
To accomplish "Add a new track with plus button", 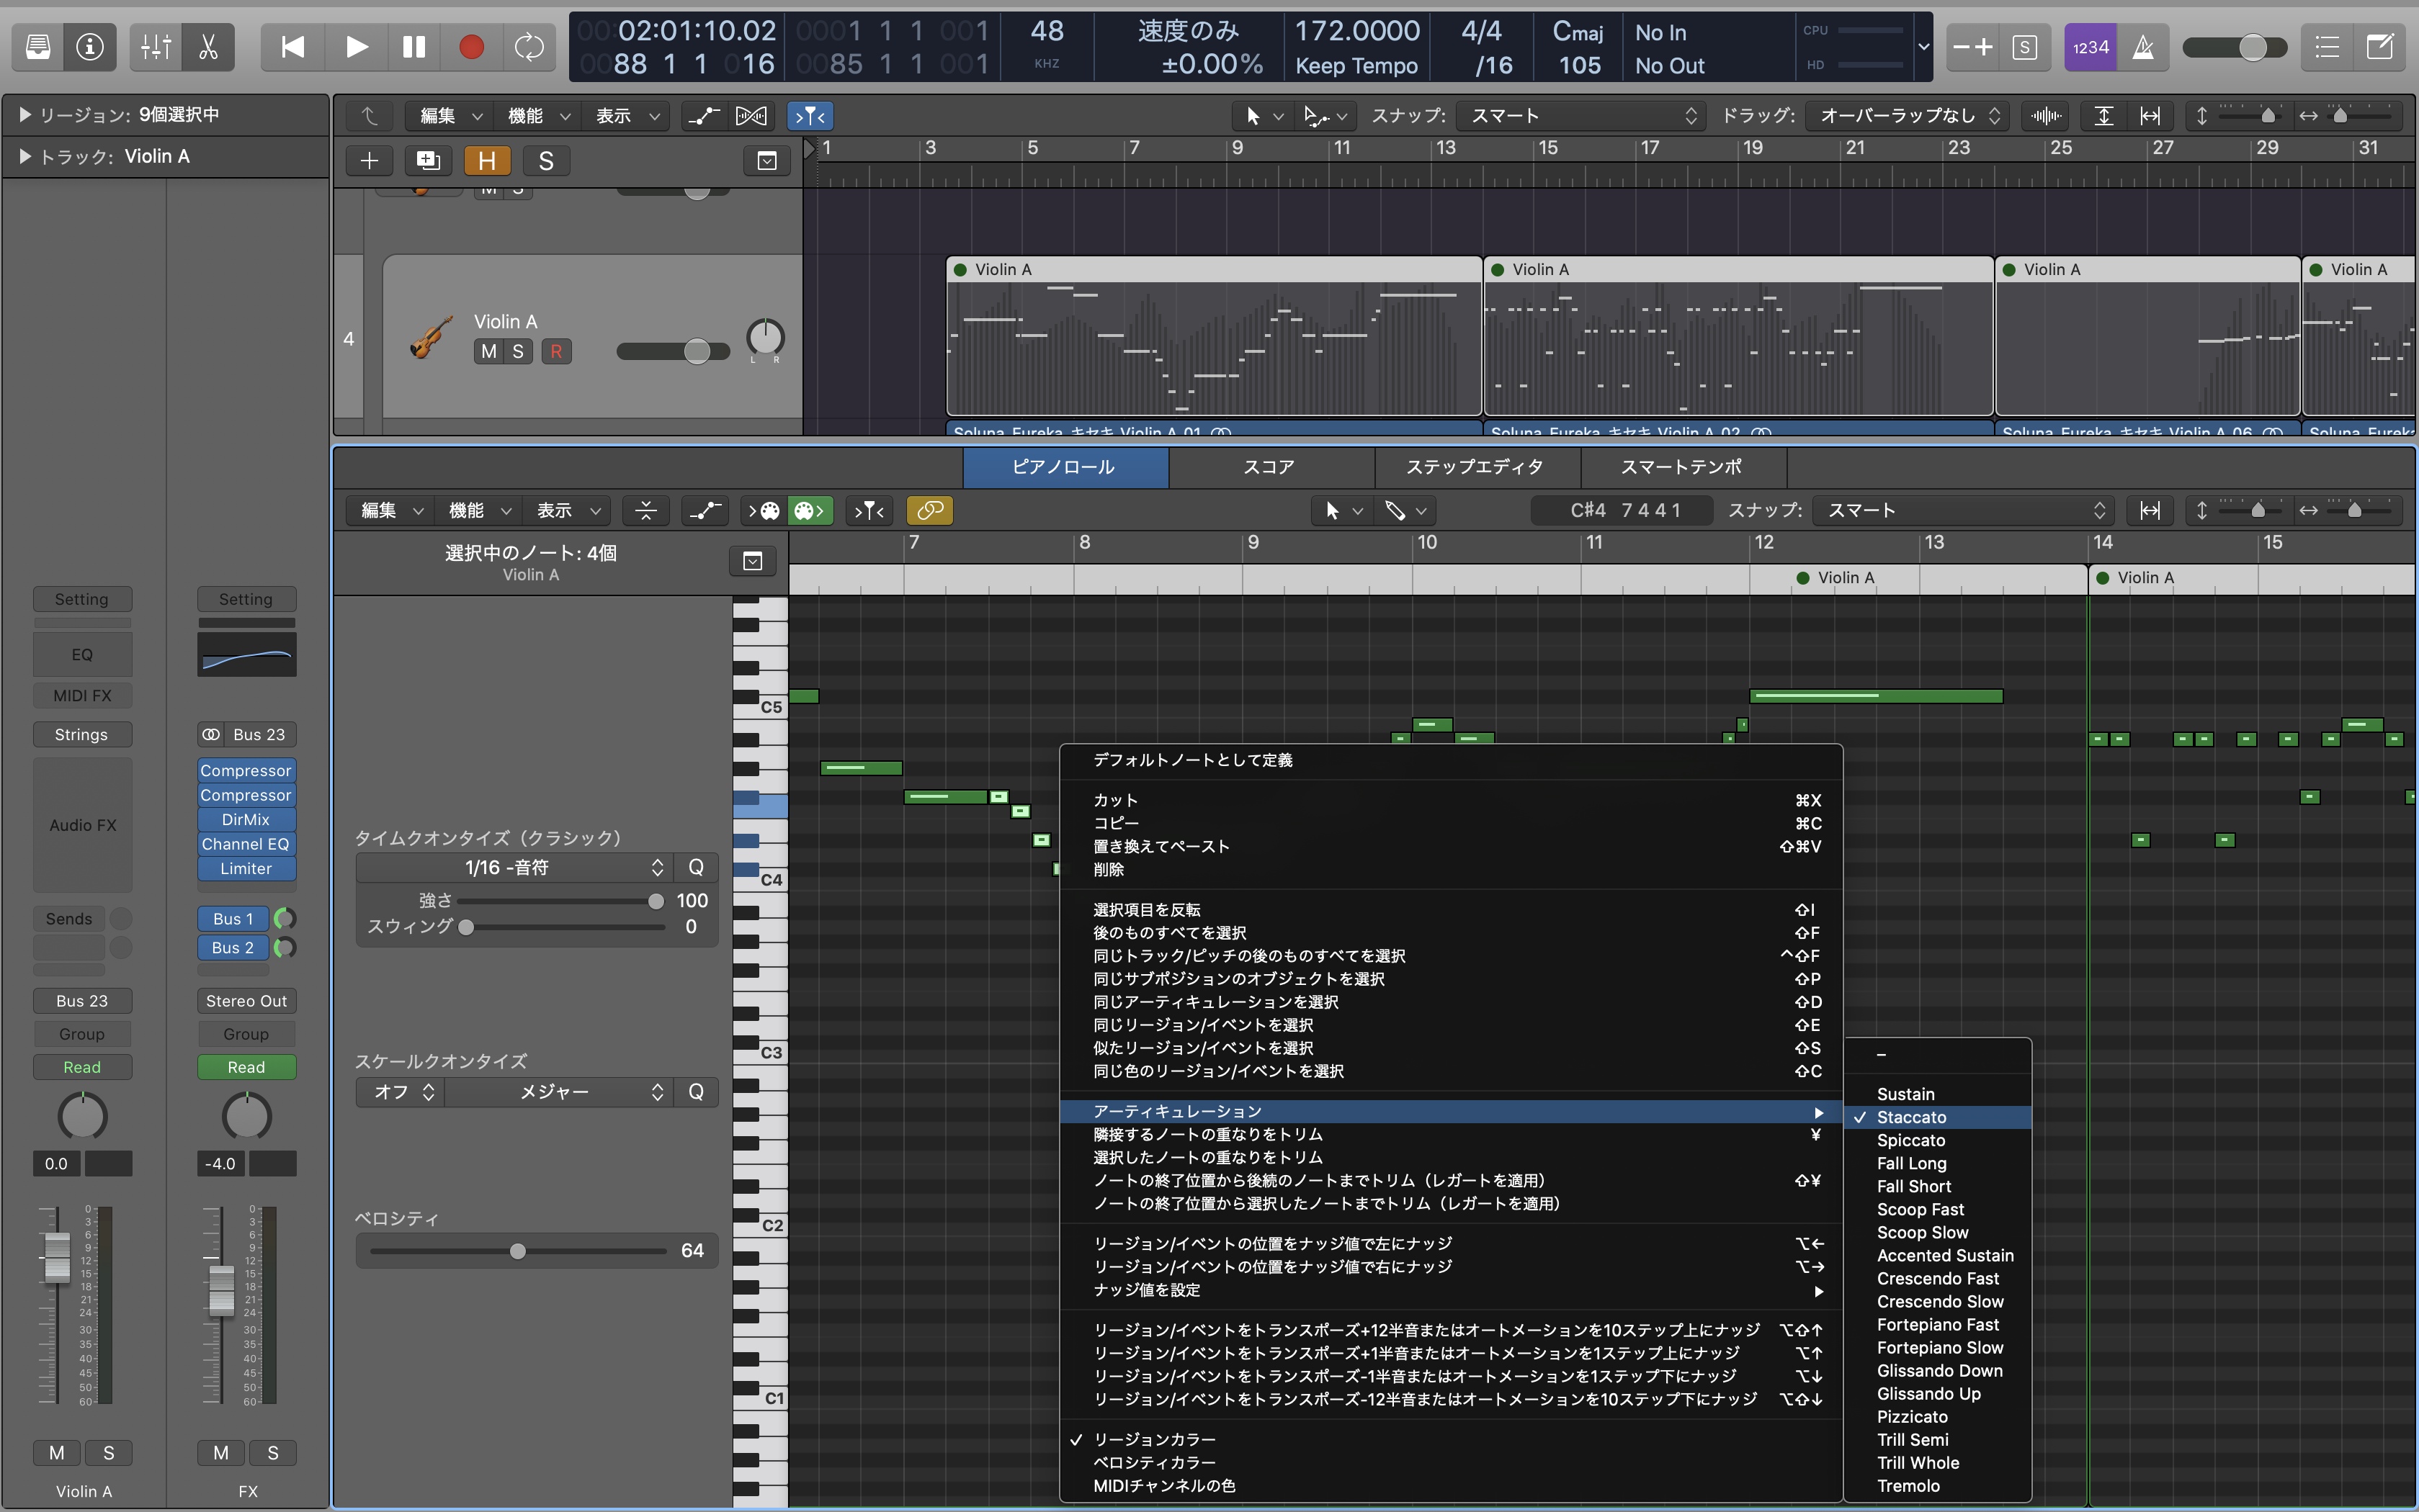I will (x=369, y=161).
